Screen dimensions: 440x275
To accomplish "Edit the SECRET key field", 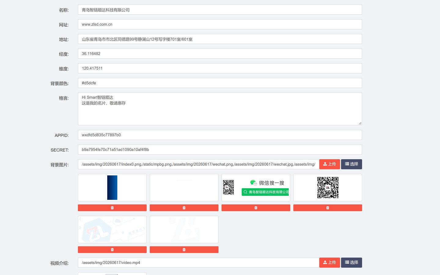I will click(x=220, y=150).
